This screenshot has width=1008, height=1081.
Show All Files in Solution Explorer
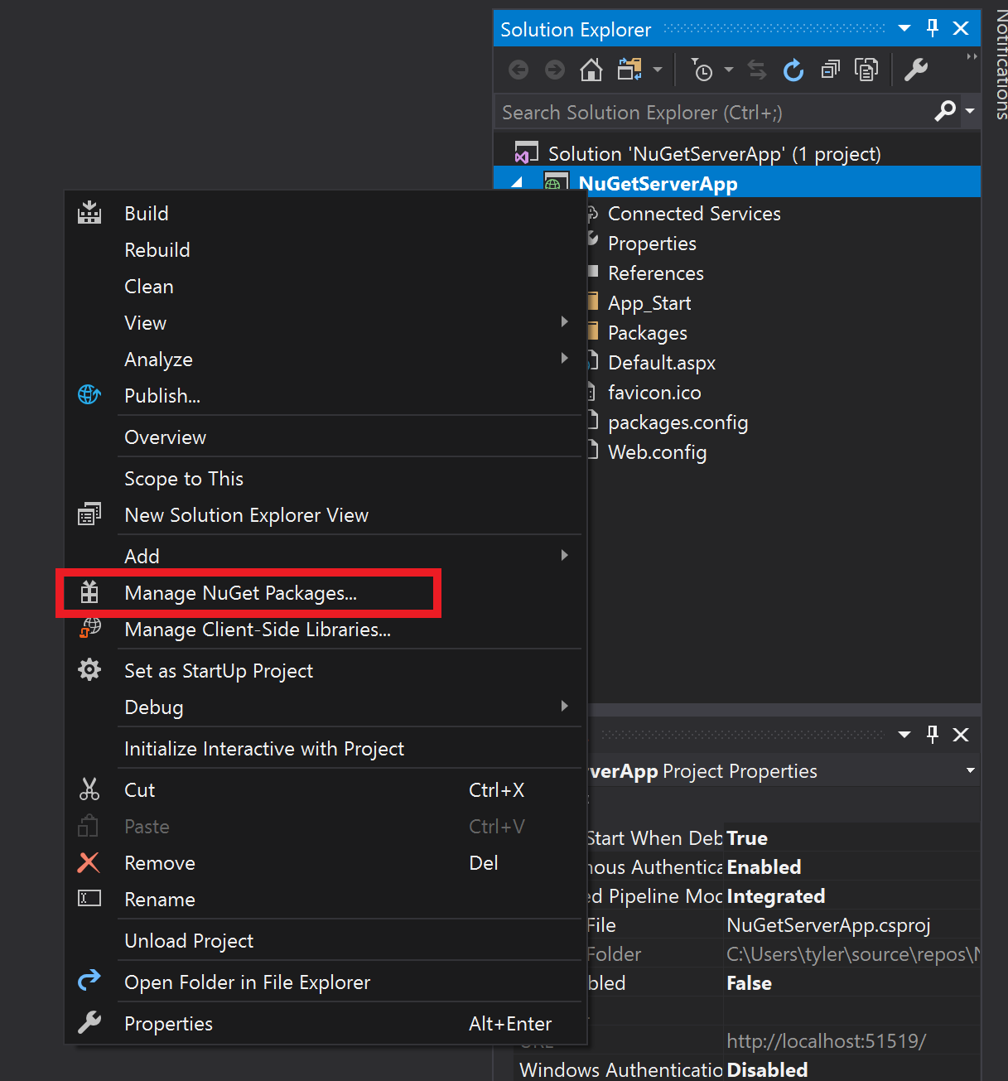pos(866,70)
